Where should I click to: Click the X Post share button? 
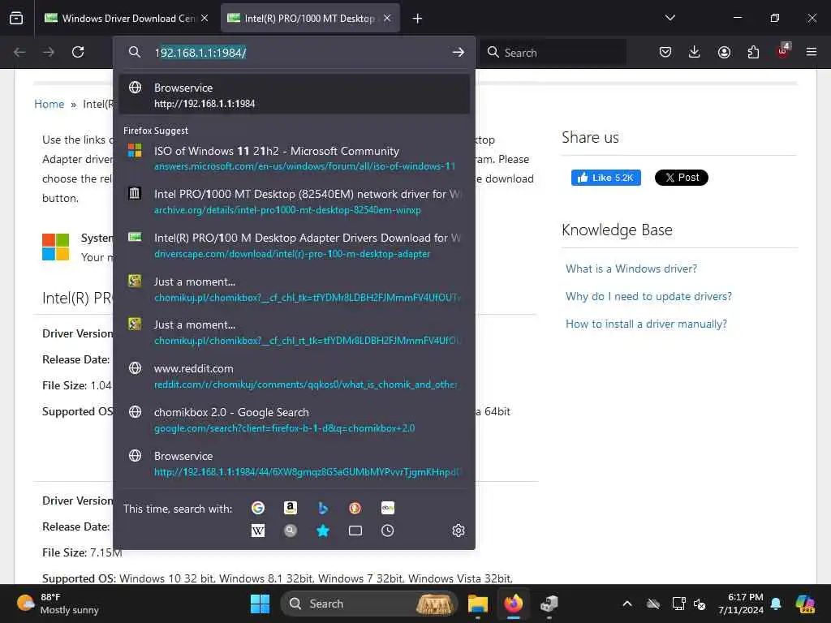pyautogui.click(x=682, y=178)
